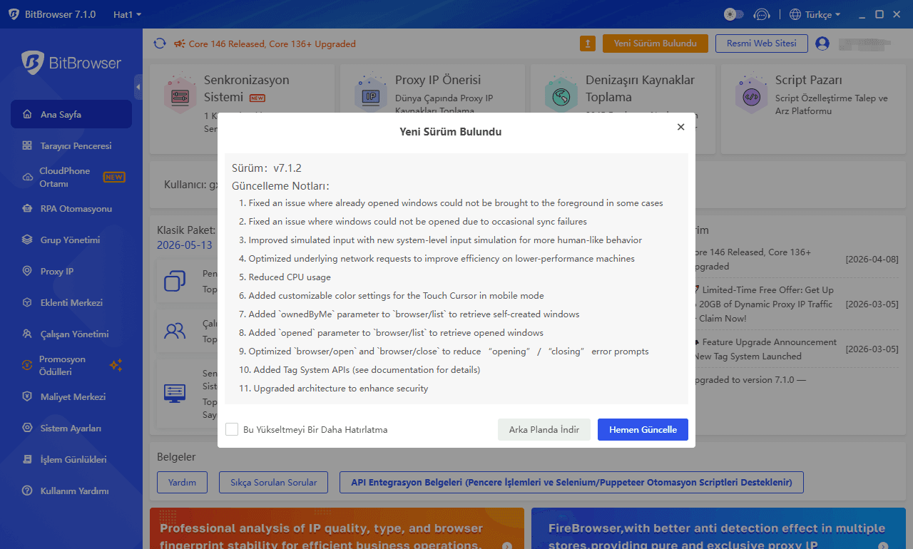Click Hemen Güncelle button

click(x=643, y=430)
